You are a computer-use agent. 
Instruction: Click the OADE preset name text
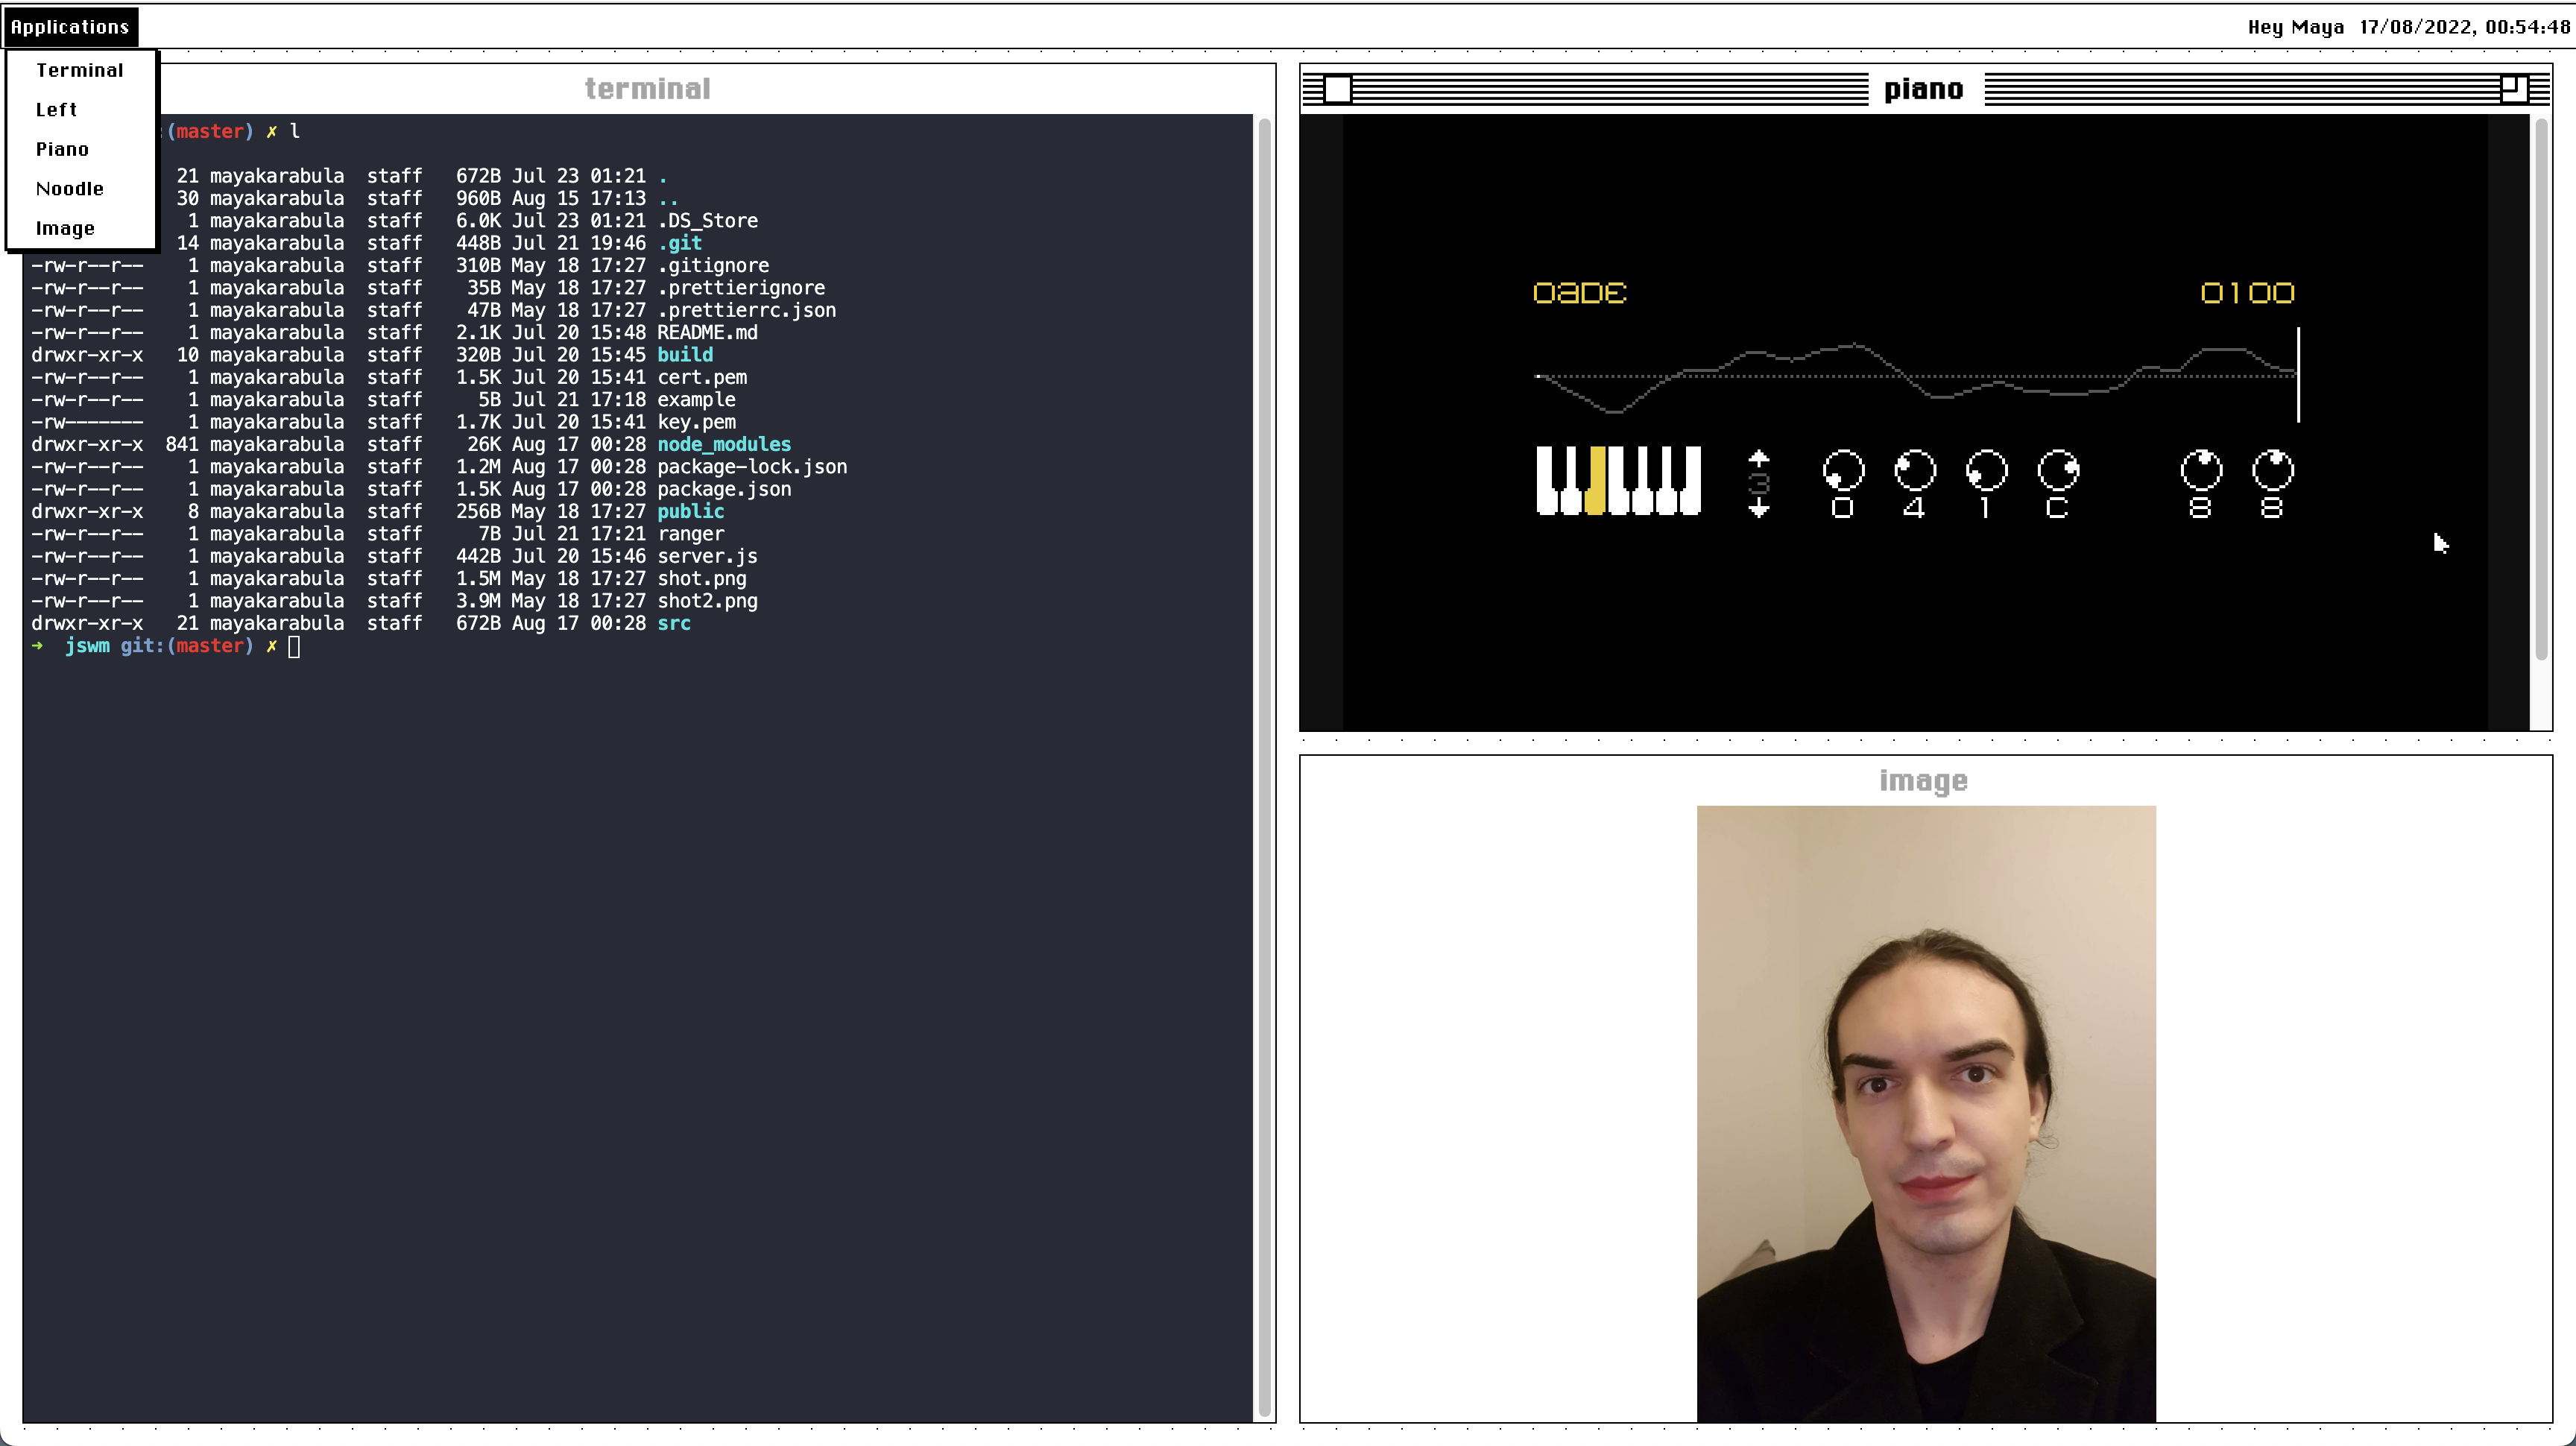pyautogui.click(x=1579, y=293)
